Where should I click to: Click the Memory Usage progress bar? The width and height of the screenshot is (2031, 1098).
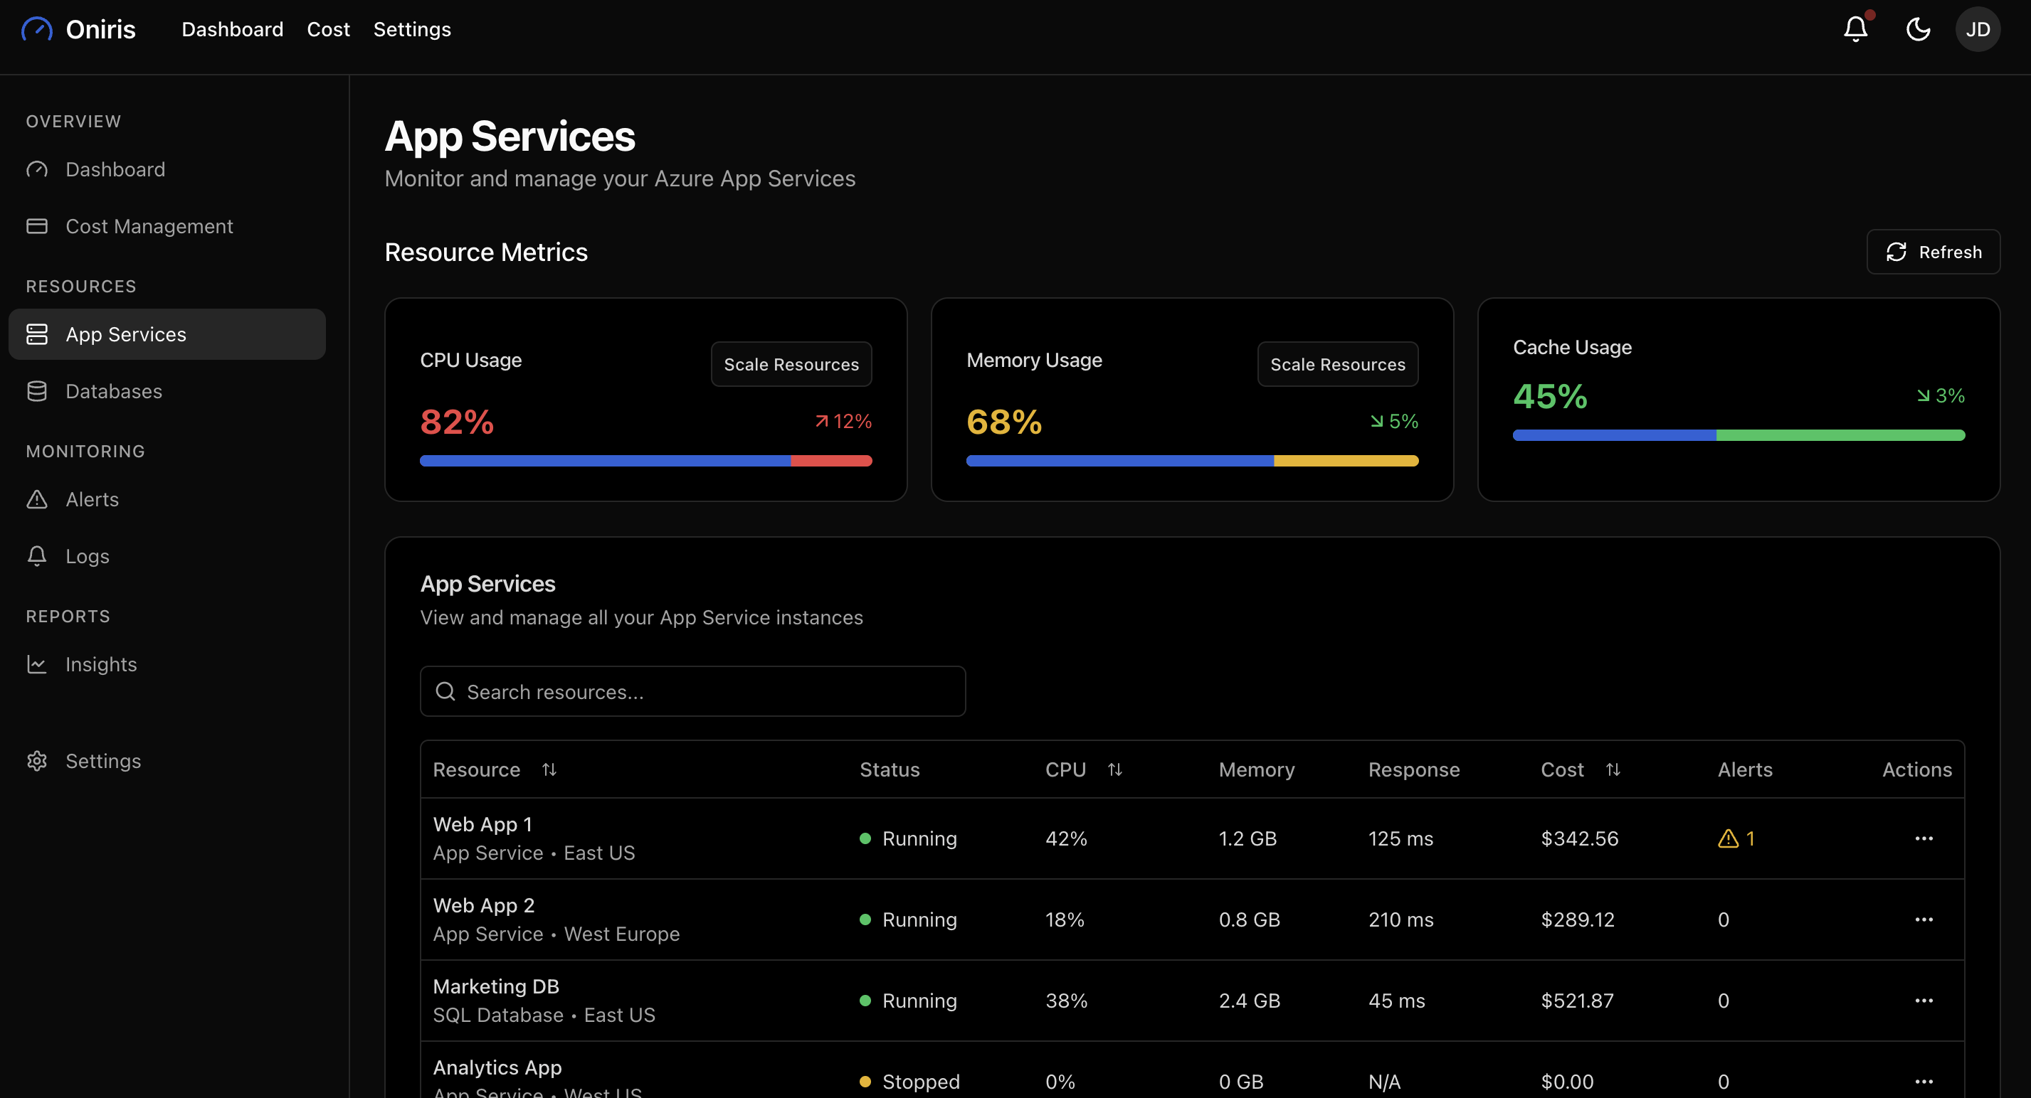tap(1191, 461)
